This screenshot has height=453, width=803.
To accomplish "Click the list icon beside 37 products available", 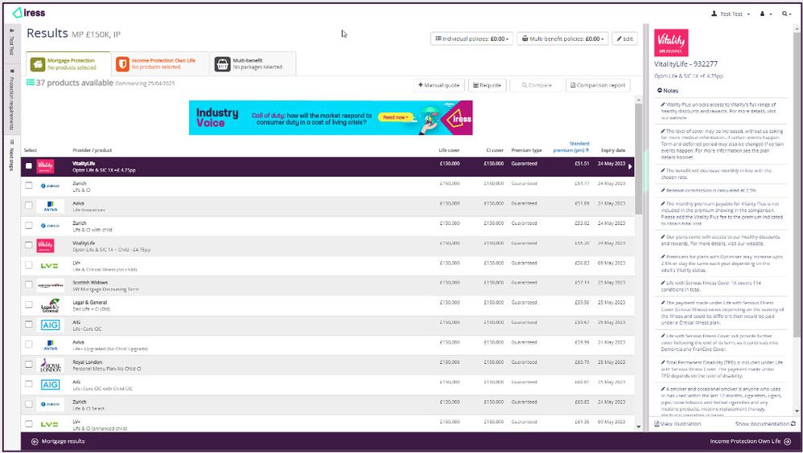I will click(x=31, y=82).
